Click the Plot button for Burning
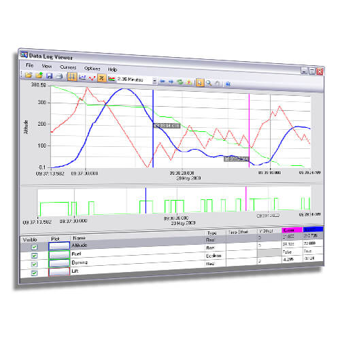This screenshot has height=340, width=340. (59, 263)
